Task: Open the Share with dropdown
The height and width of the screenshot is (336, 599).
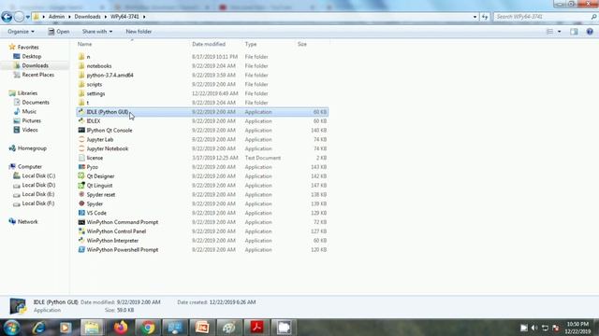Action: pos(97,32)
